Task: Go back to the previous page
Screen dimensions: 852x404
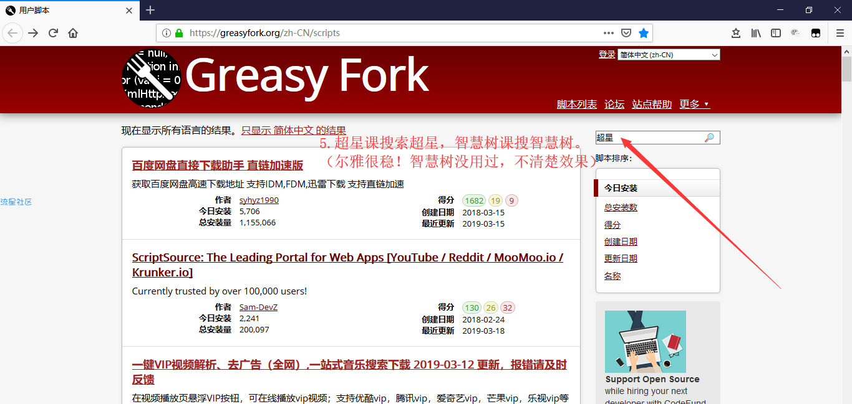Action: (12, 33)
